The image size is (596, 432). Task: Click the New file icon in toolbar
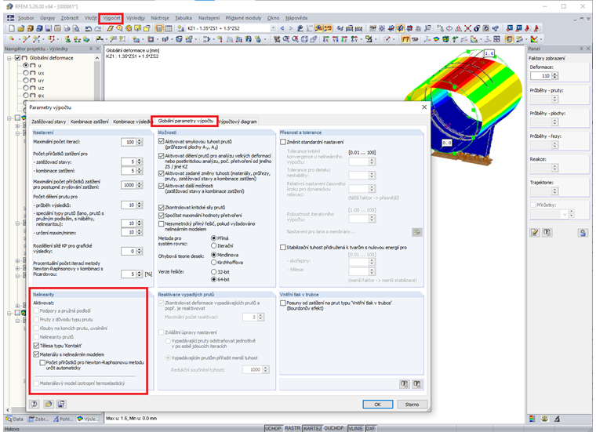12,28
